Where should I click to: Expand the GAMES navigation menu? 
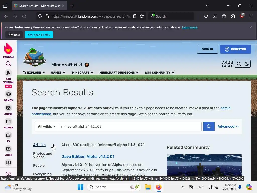[x=58, y=73]
